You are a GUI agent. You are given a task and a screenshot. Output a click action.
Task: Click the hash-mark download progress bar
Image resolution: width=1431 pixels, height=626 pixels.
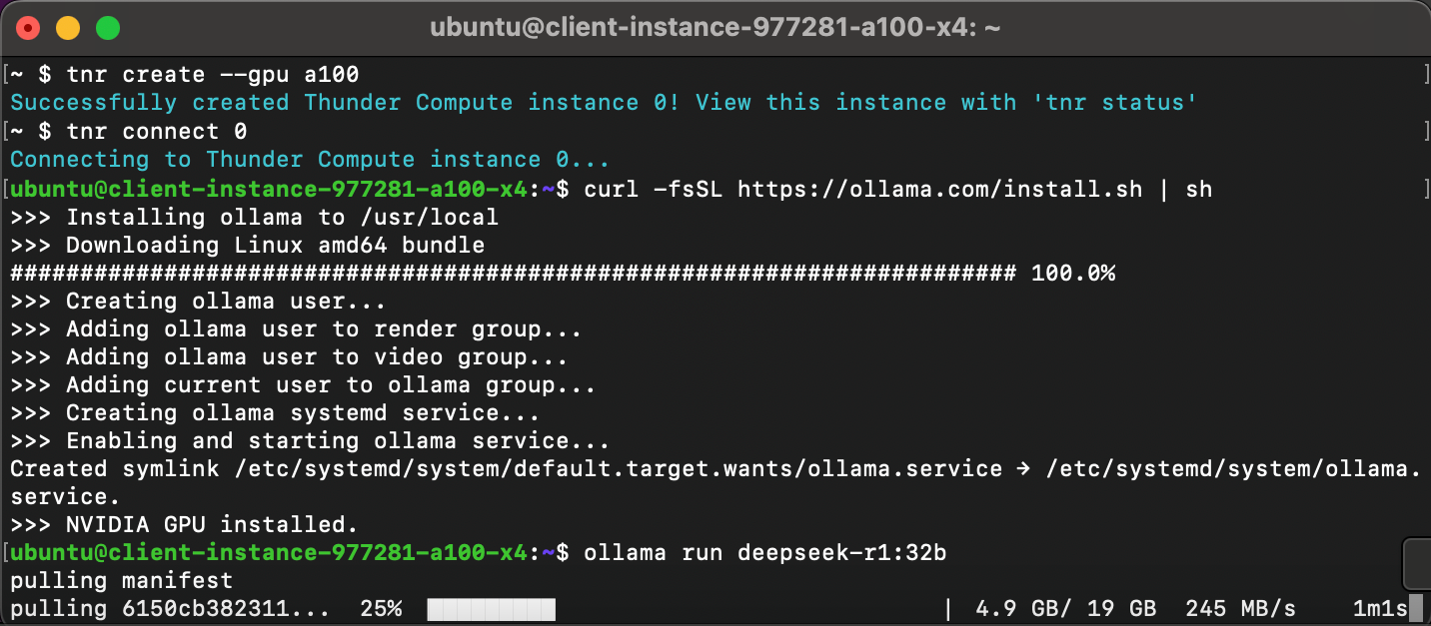(513, 274)
